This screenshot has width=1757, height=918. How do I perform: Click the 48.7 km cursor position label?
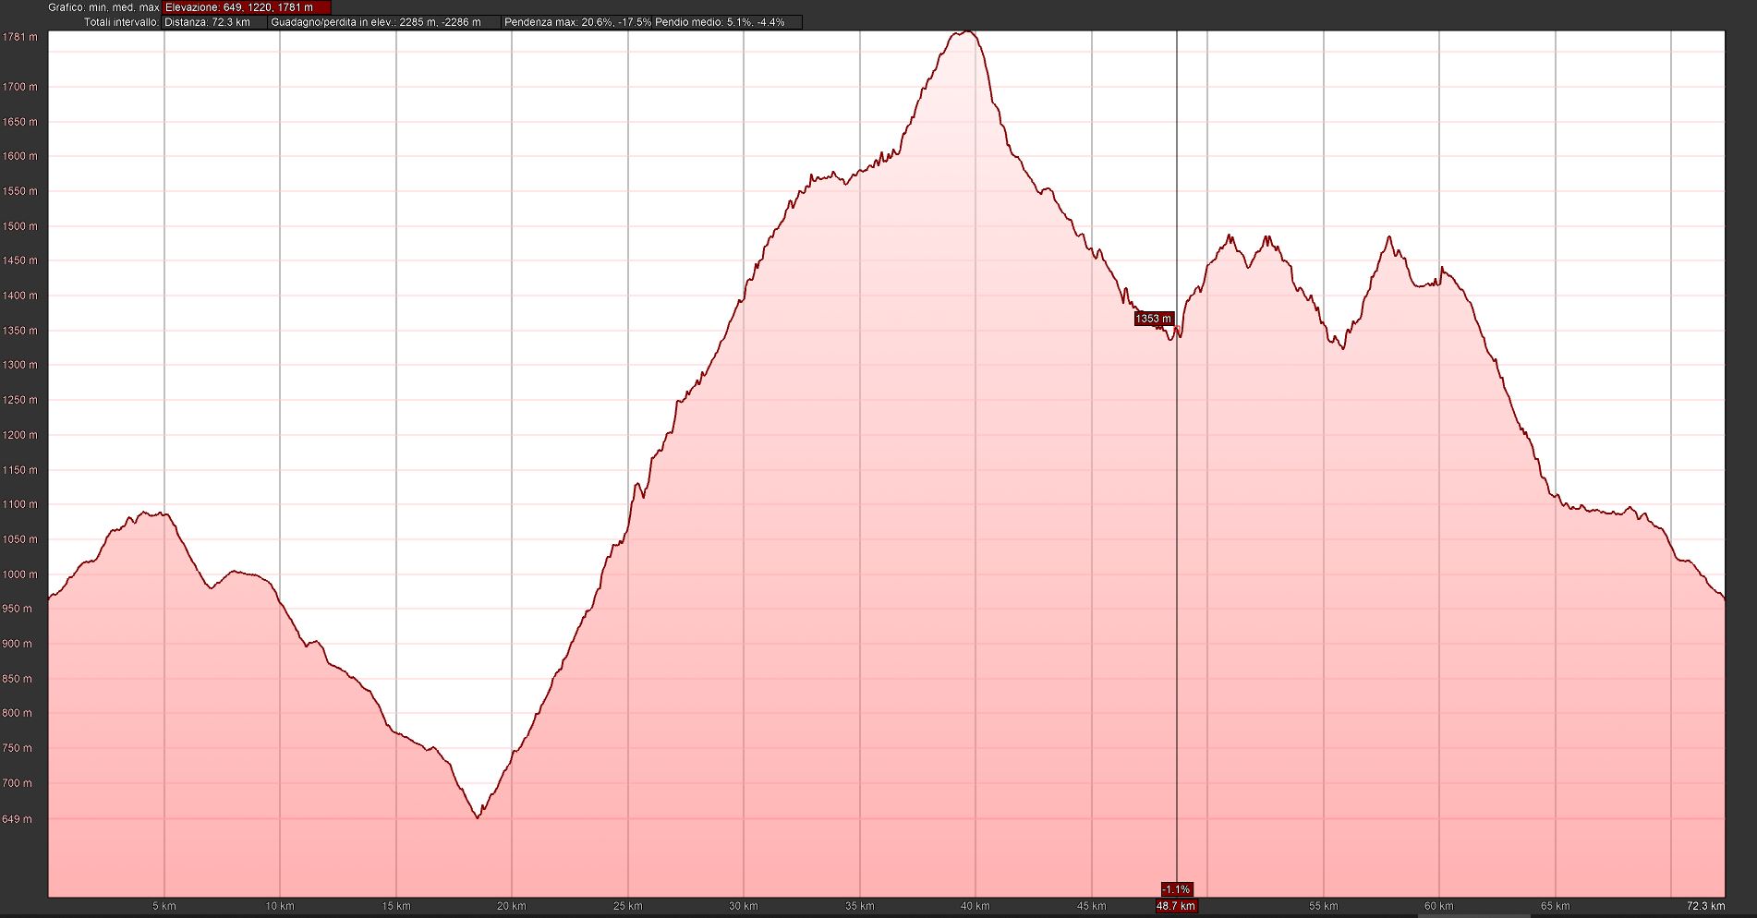tap(1176, 906)
